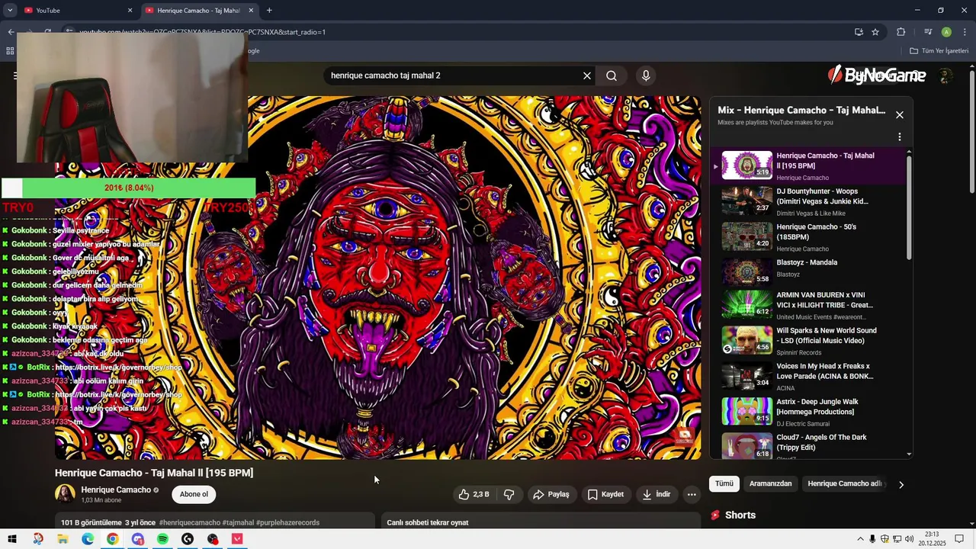Viewport: 976px width, 549px height.
Task: Start voice search with microphone icon
Action: pos(646,75)
